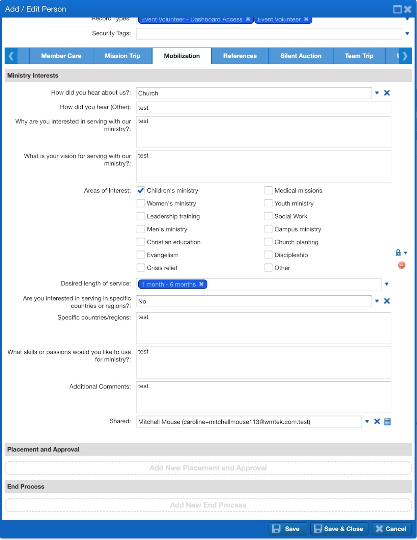The image size is (417, 540).
Task: Expand the Shared field dropdown
Action: coord(367,422)
